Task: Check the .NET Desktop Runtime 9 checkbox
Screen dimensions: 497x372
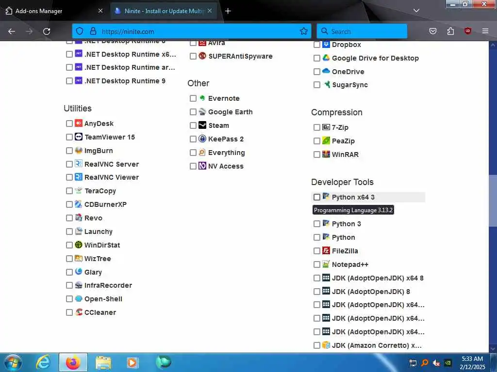Action: (x=69, y=81)
